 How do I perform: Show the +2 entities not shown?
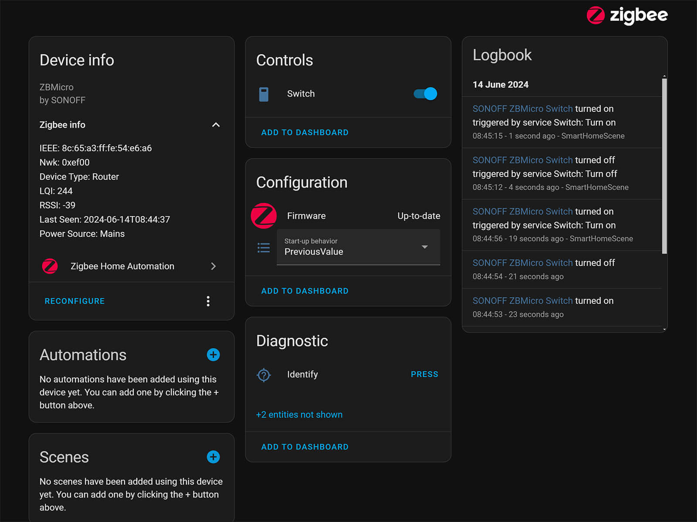click(x=299, y=415)
